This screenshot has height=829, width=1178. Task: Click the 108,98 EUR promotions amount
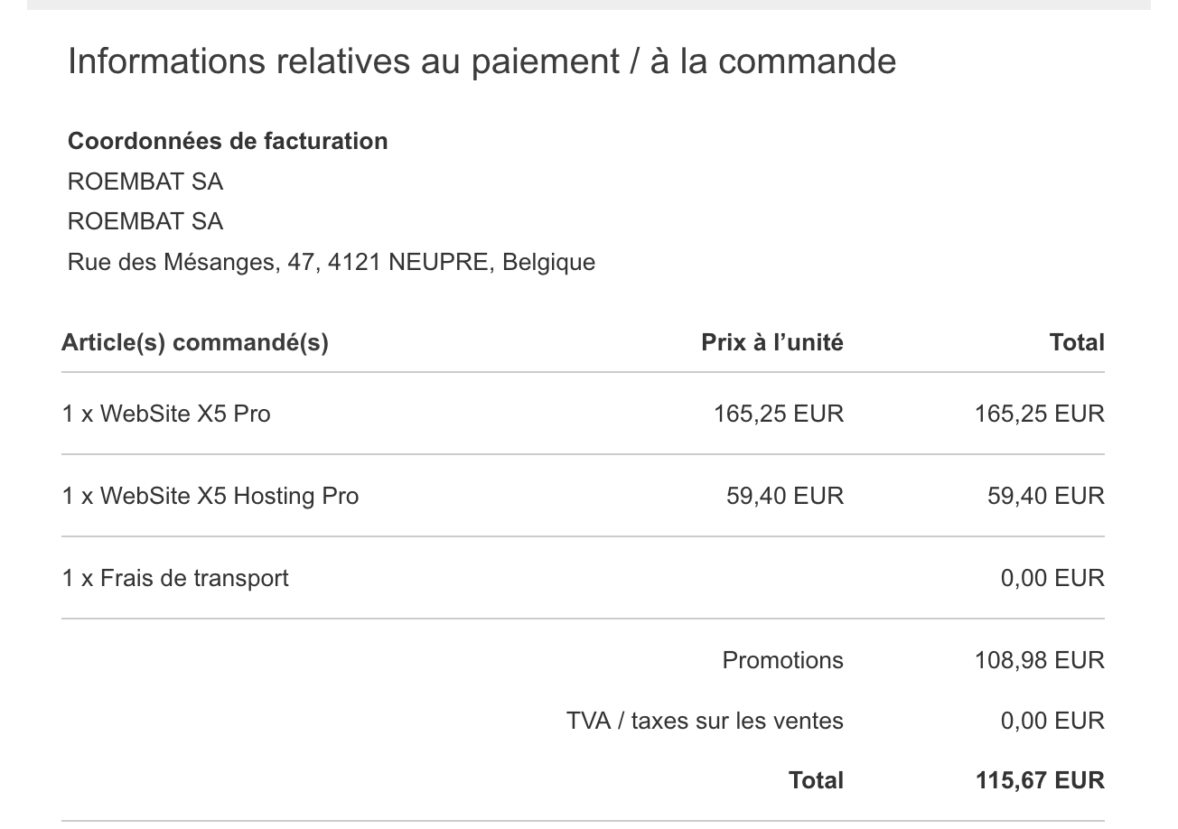pos(1039,660)
